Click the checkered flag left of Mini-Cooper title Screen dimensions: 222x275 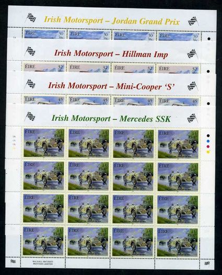pyautogui.click(x=30, y=84)
